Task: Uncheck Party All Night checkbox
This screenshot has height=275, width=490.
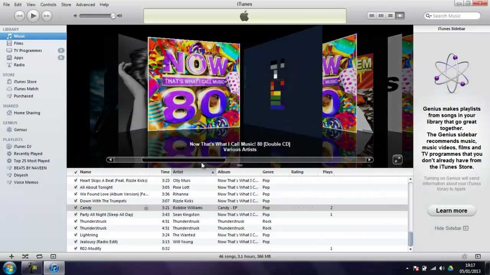Action: (x=75, y=215)
